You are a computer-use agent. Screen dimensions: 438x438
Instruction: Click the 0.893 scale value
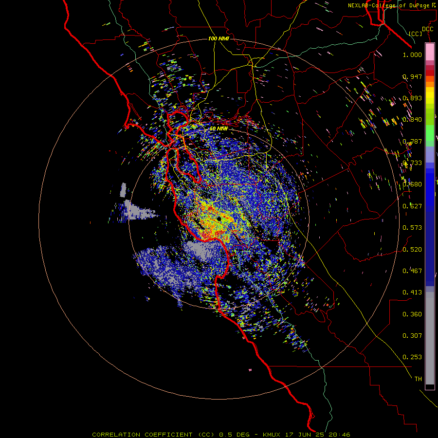pyautogui.click(x=412, y=98)
